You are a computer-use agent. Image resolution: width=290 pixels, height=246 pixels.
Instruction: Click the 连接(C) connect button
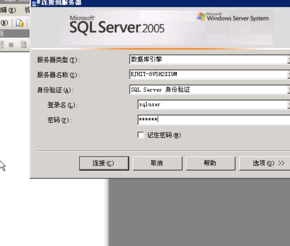[x=104, y=163]
